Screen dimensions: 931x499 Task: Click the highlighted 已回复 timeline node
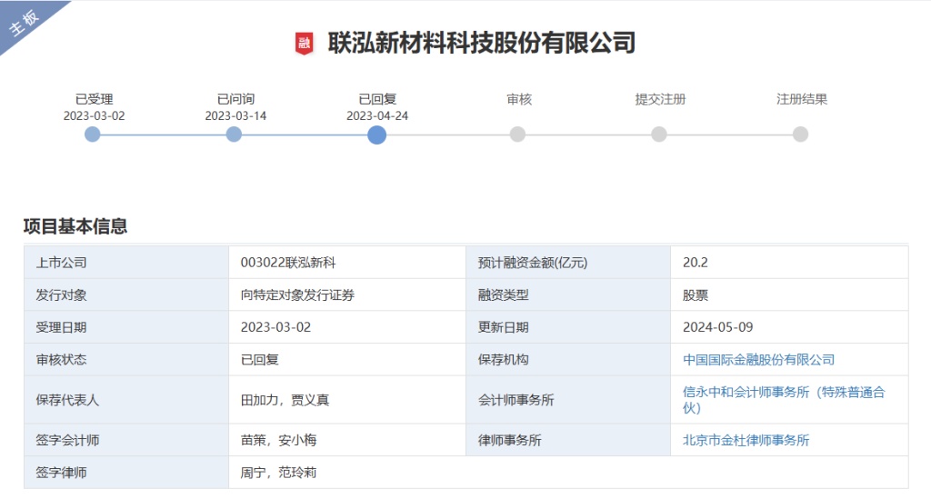(x=377, y=135)
